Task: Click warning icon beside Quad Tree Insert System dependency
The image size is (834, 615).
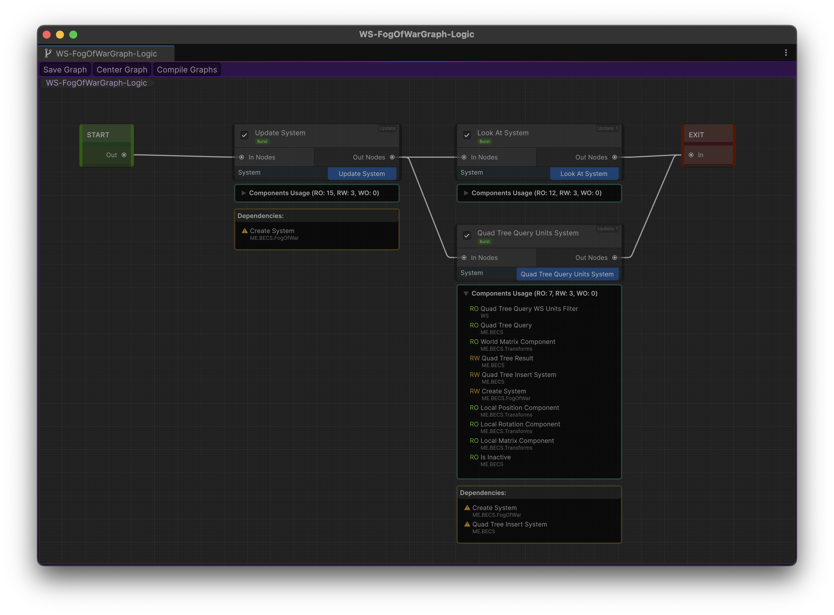Action: click(x=467, y=524)
